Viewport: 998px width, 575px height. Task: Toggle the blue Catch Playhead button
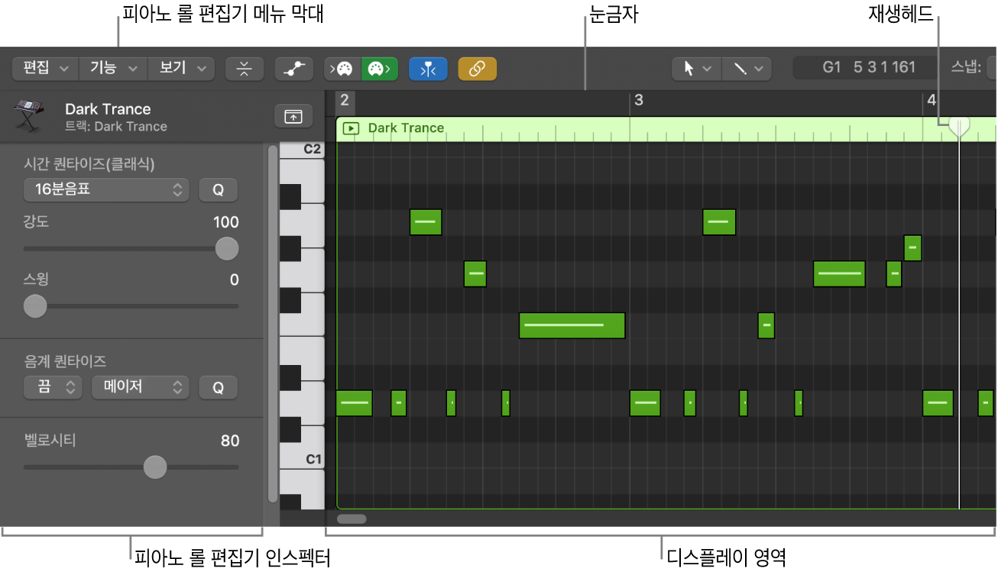[x=428, y=69]
